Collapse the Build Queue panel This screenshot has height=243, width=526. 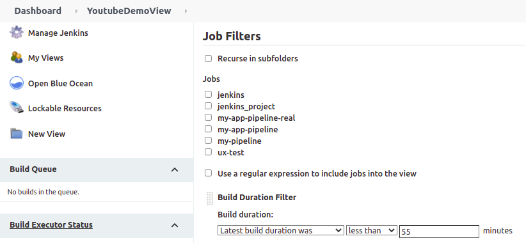click(x=175, y=169)
